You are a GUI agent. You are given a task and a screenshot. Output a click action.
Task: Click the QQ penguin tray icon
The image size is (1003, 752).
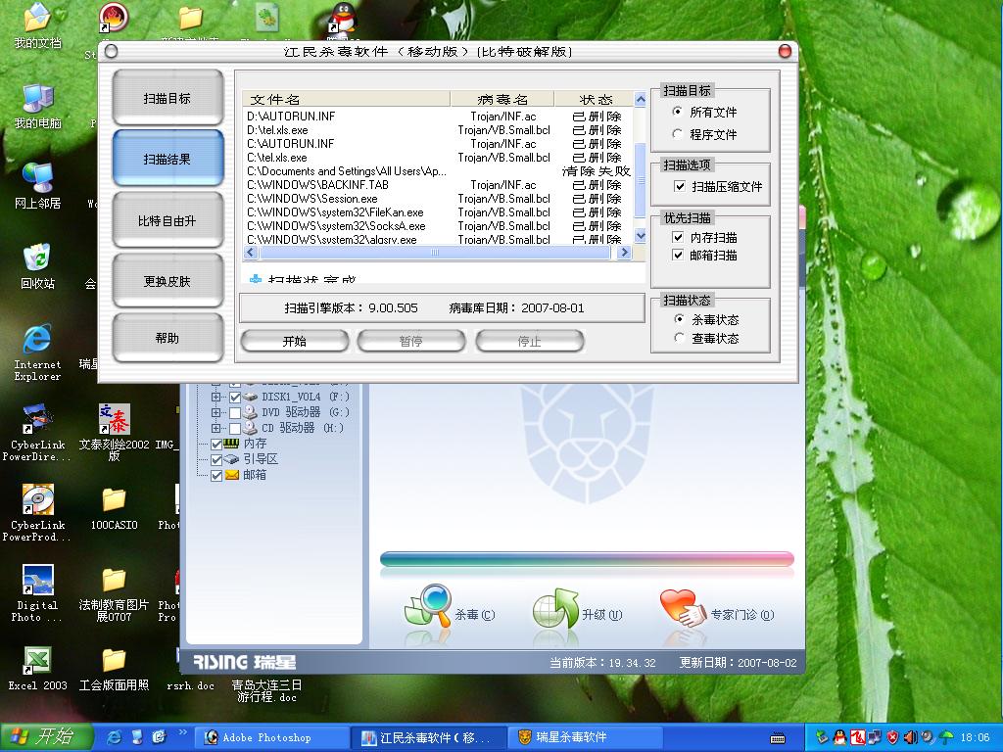pyautogui.click(x=839, y=738)
